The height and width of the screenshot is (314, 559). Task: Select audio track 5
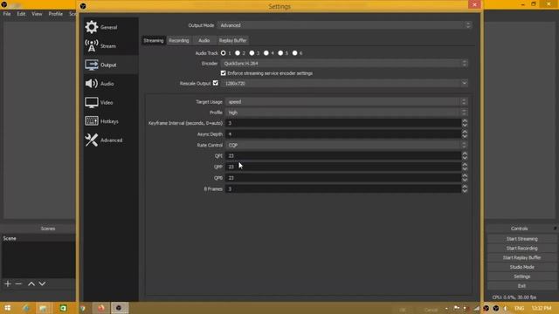280,53
